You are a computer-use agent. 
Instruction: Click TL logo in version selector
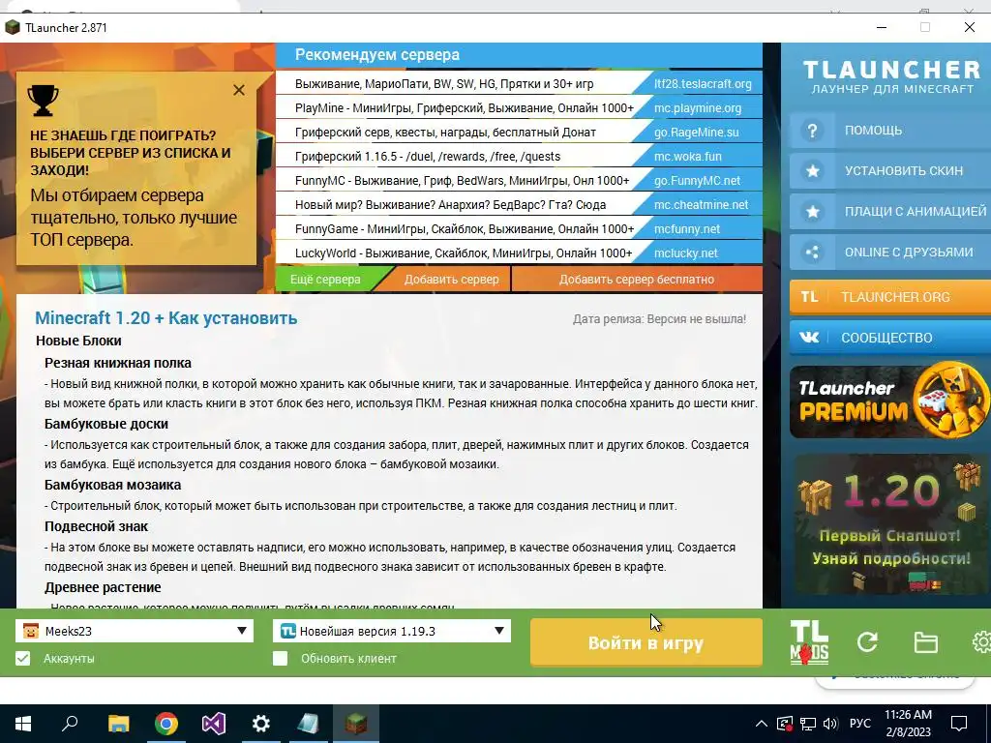288,631
